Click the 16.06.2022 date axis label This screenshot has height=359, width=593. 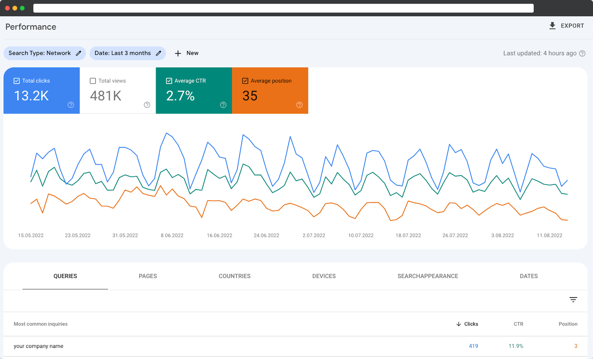(x=219, y=235)
